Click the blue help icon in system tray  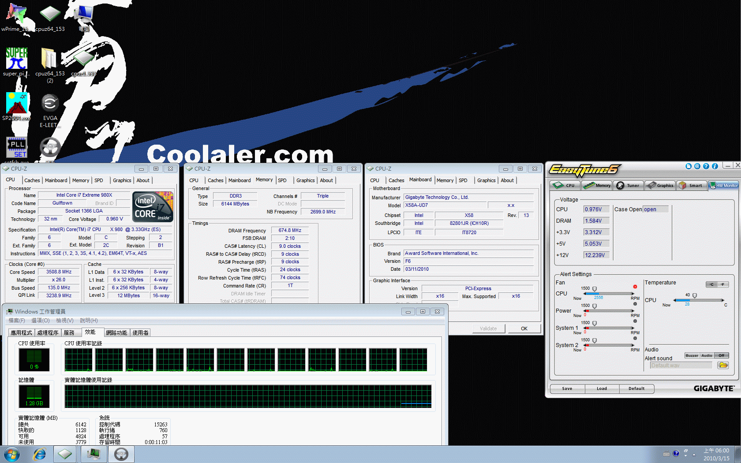676,453
